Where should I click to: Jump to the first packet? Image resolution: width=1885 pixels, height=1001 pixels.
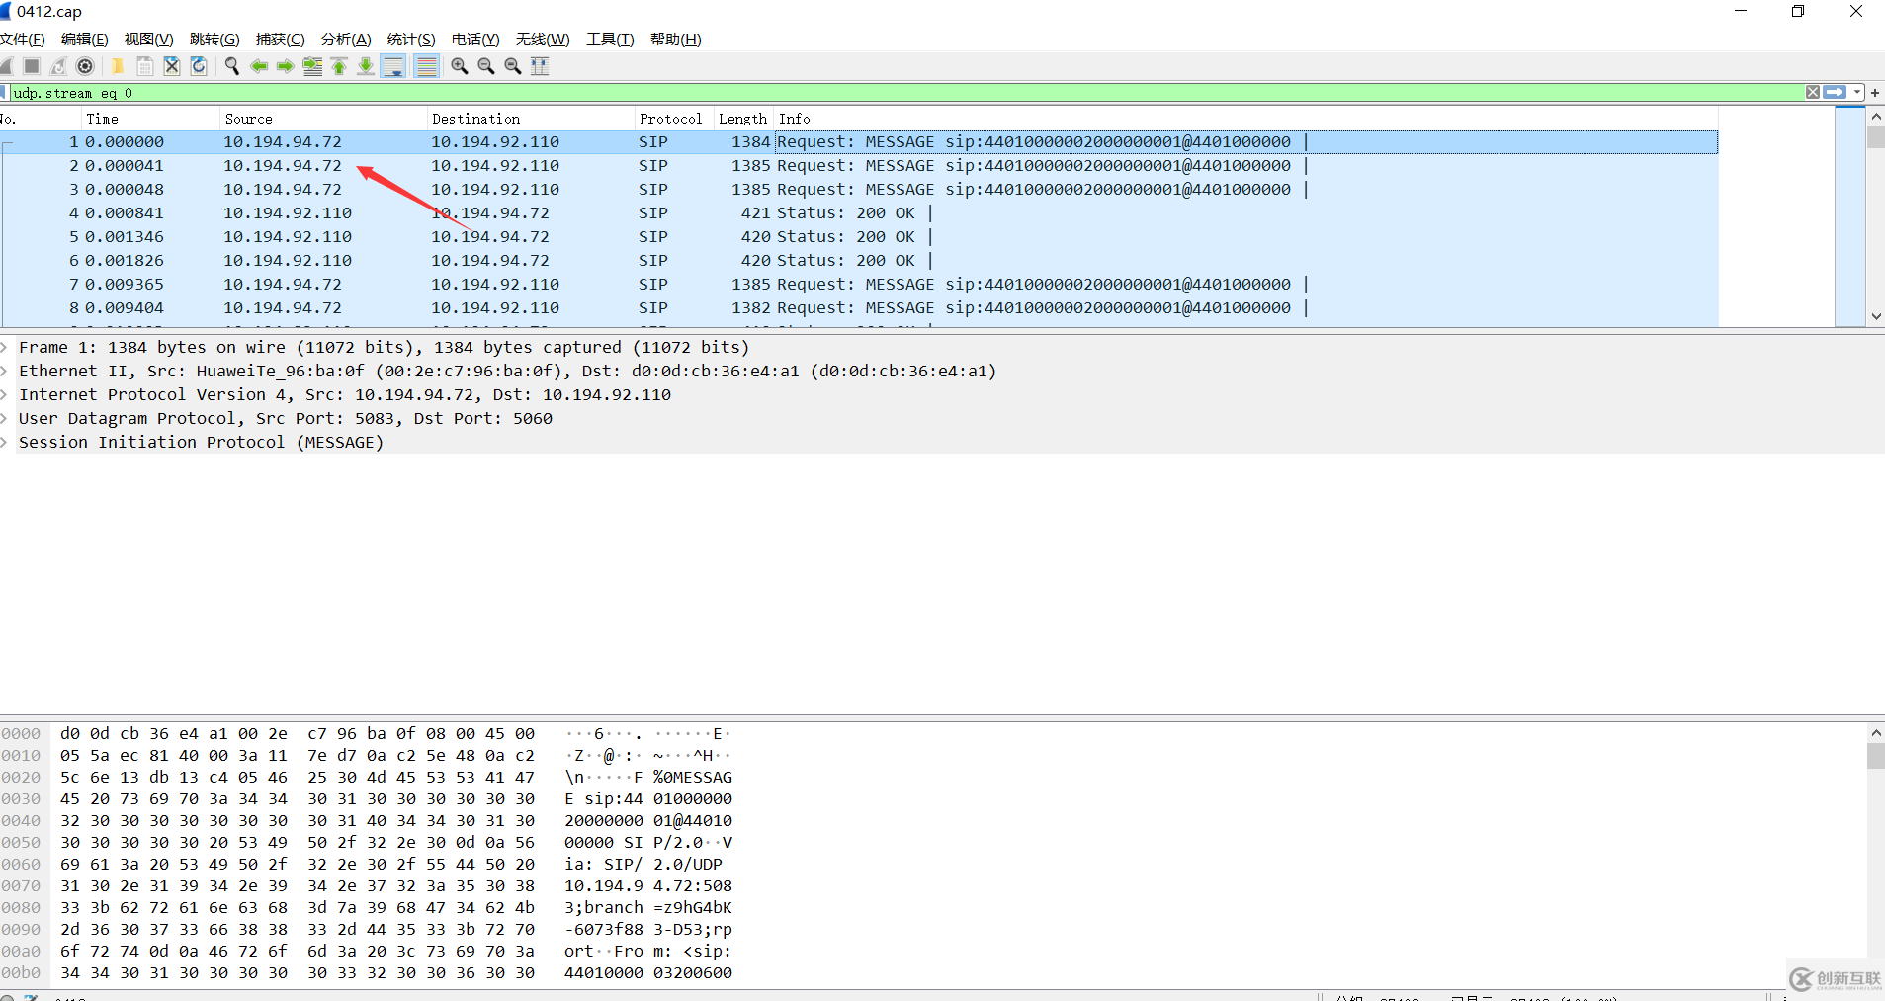coord(339,66)
